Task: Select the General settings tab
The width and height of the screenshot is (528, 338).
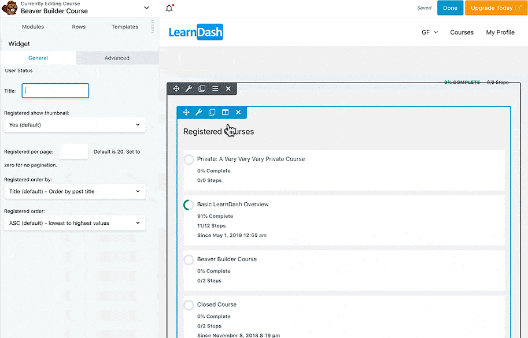Action: 38,58
